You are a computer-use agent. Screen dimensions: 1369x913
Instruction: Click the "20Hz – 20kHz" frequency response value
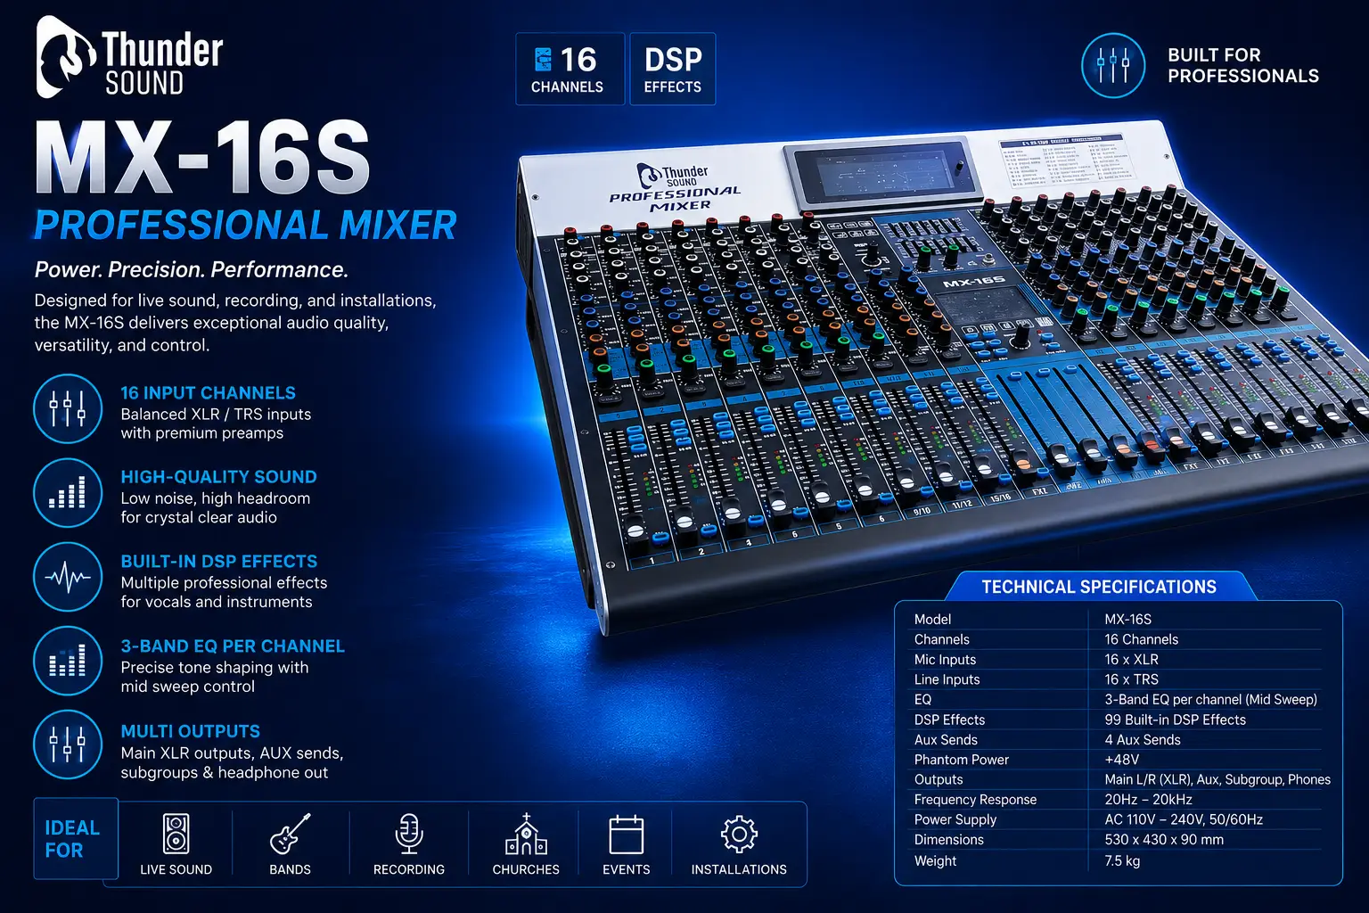(1148, 800)
